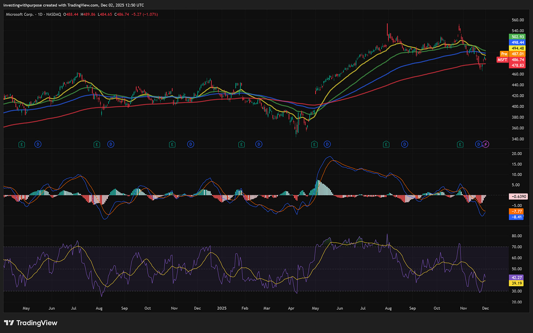Click the TradingView logo at the bottom
The width and height of the screenshot is (533, 333).
point(31,323)
